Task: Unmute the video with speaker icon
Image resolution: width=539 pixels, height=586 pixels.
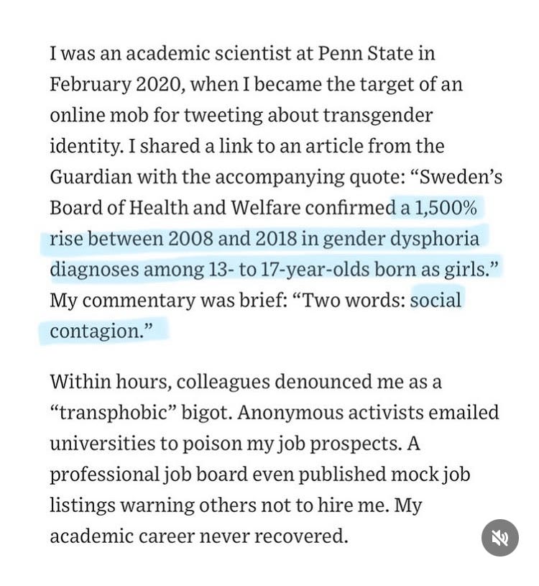Action: [x=499, y=538]
